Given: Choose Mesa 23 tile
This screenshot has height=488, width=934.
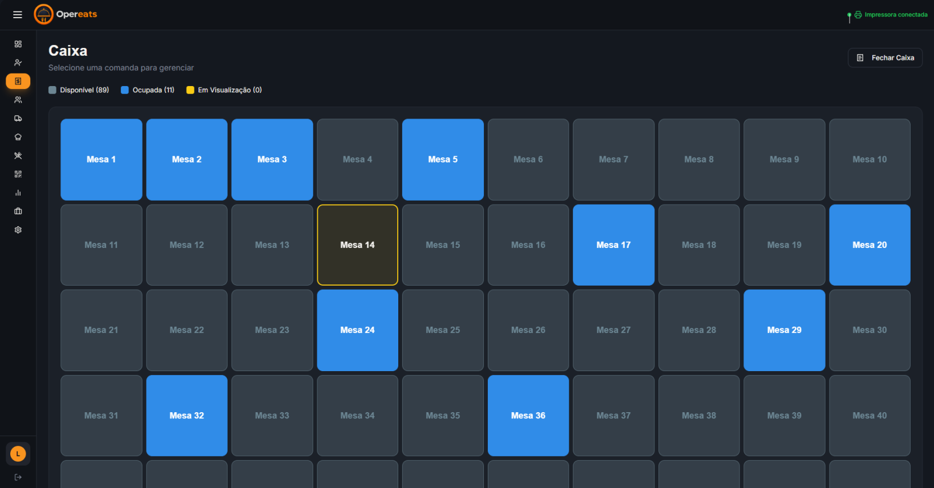Looking at the screenshot, I should [x=272, y=330].
